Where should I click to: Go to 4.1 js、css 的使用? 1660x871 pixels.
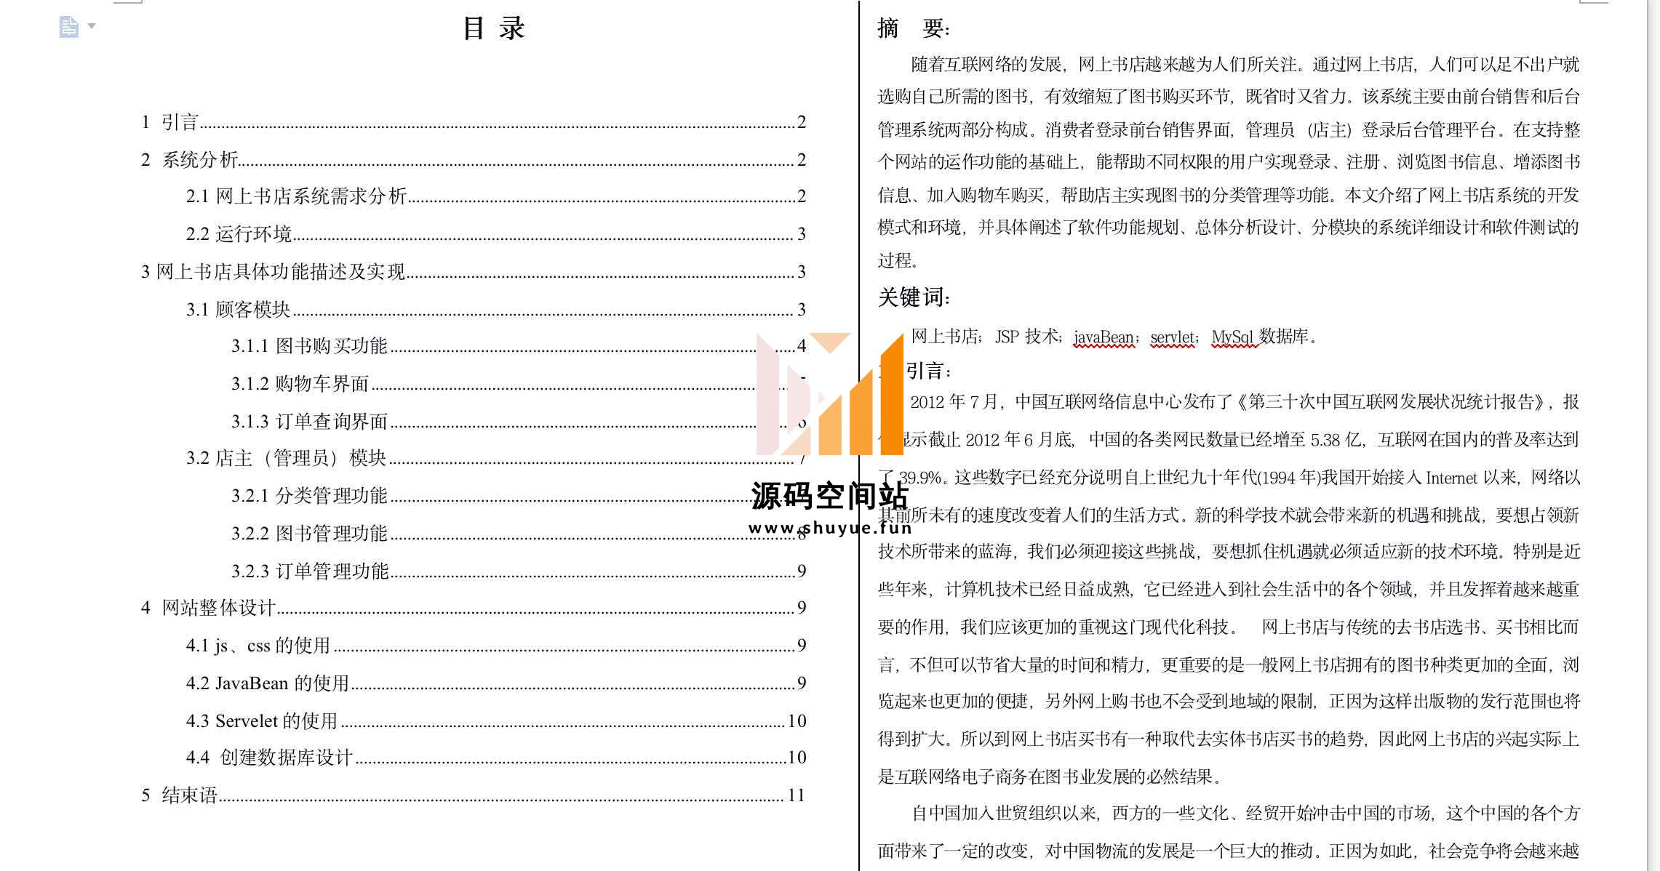pyautogui.click(x=258, y=646)
